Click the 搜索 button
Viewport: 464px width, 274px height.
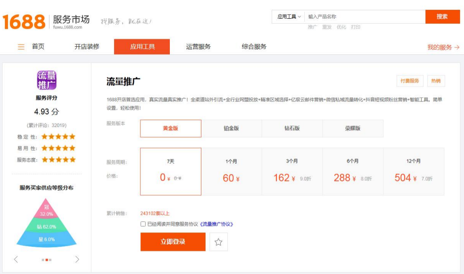pos(443,16)
